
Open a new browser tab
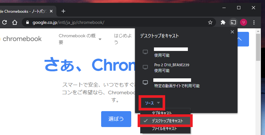63,11
